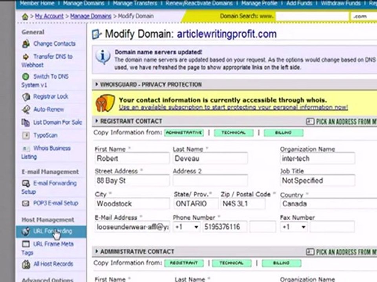Open Withdraw Funds menu item
This screenshot has width=377, height=282.
341,4
